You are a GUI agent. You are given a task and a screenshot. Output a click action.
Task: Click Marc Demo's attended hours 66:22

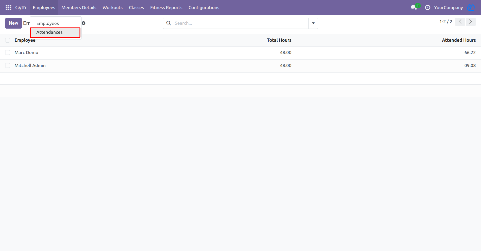pos(470,52)
